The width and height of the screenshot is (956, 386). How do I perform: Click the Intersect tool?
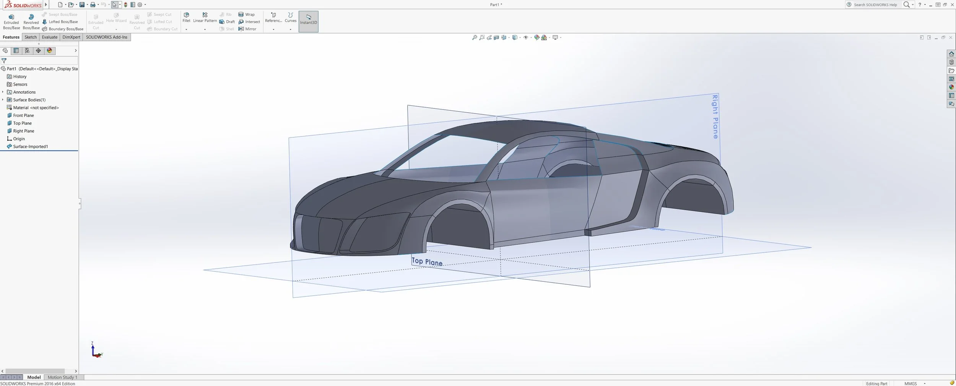249,22
